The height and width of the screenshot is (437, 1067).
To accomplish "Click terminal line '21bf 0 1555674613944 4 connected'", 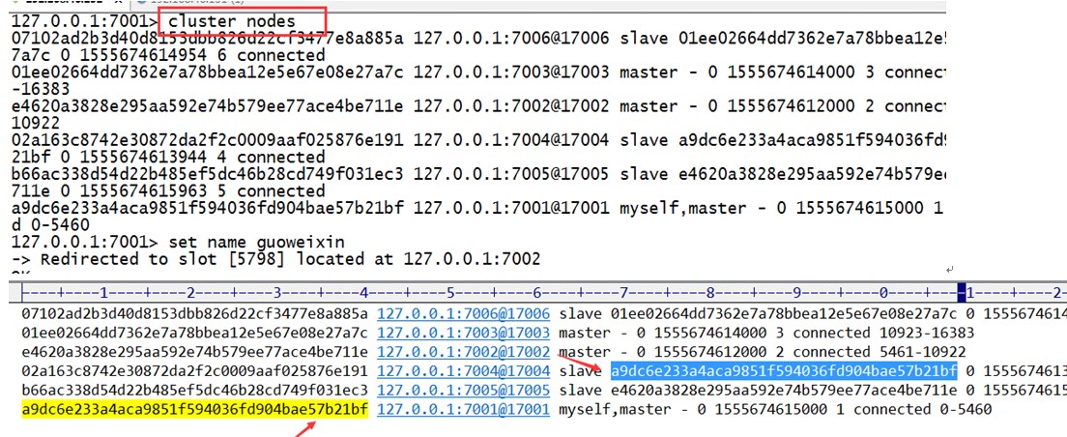I will coord(169,158).
